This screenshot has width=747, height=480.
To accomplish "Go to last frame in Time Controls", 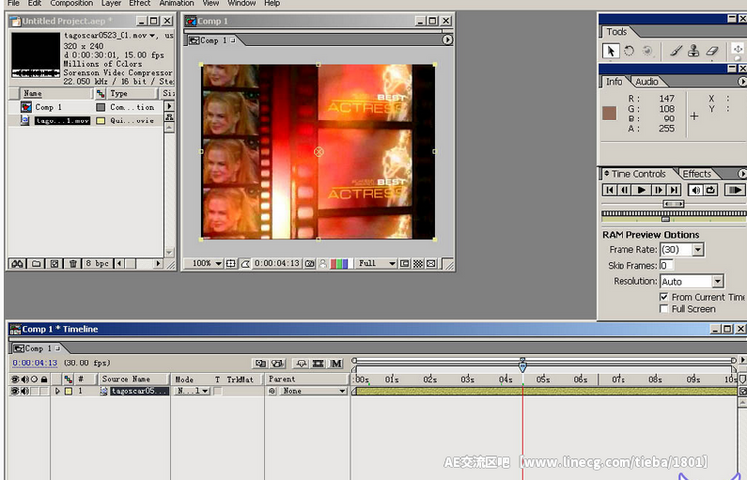I will pyautogui.click(x=674, y=190).
